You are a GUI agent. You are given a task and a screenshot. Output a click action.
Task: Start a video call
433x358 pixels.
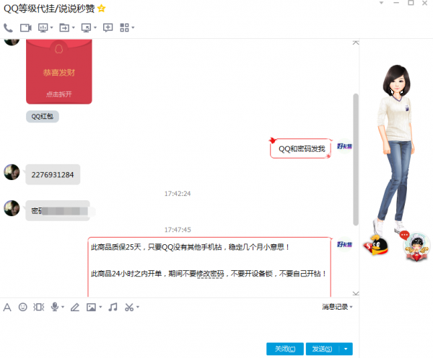click(x=26, y=28)
